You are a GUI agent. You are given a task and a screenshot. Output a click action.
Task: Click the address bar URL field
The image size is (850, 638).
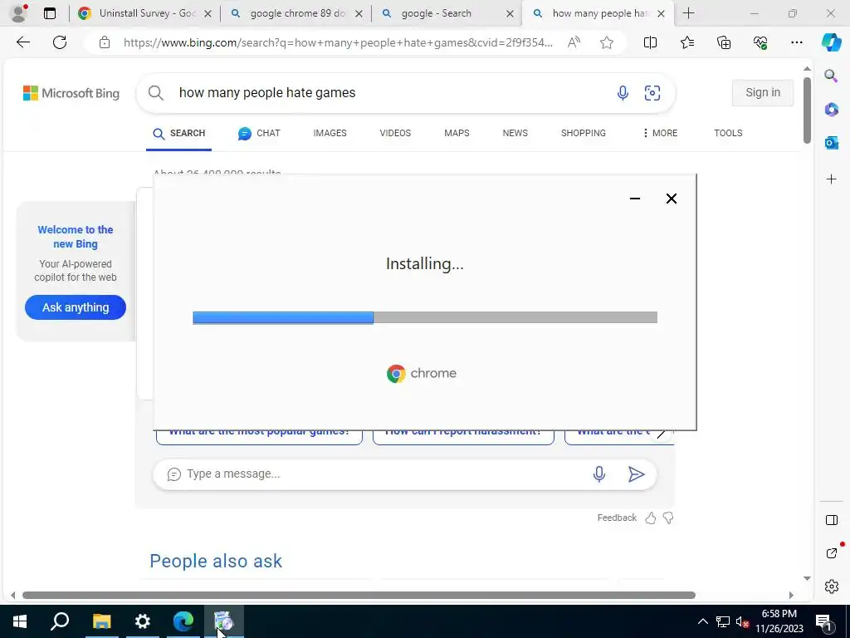339,42
